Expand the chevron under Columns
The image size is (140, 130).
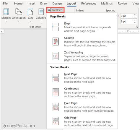tap(41, 21)
